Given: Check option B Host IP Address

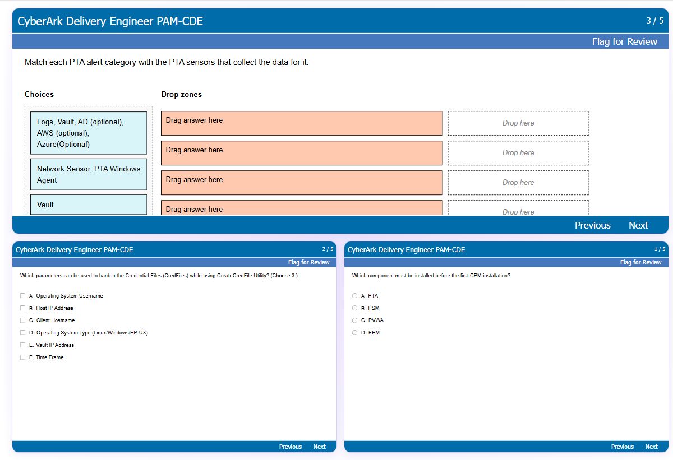Looking at the screenshot, I should (x=22, y=308).
